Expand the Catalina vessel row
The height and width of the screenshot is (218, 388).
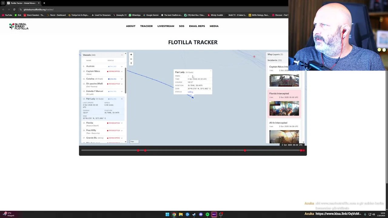tap(122, 79)
